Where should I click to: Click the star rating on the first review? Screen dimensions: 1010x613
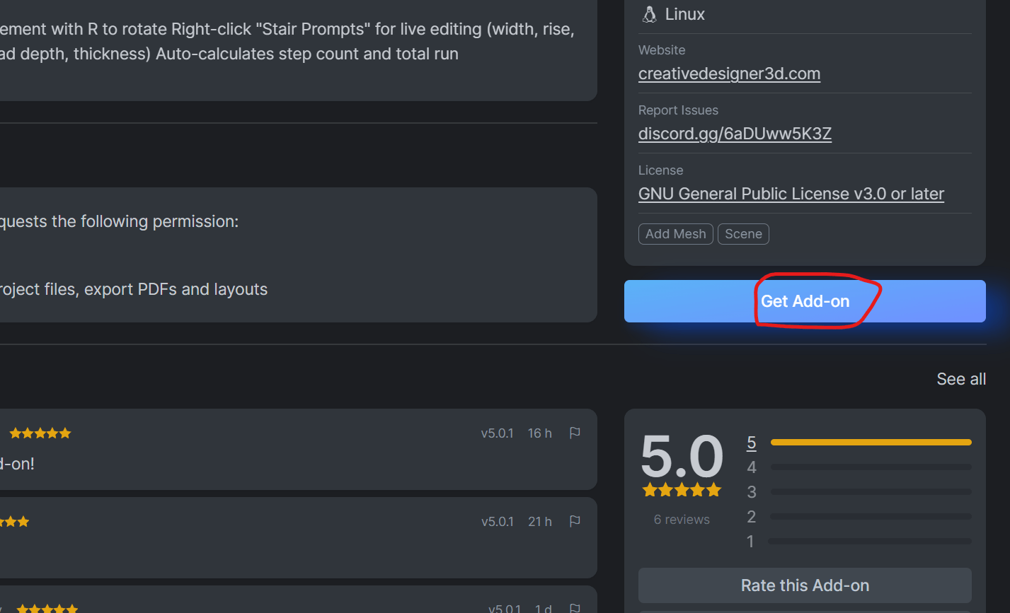pyautogui.click(x=40, y=433)
